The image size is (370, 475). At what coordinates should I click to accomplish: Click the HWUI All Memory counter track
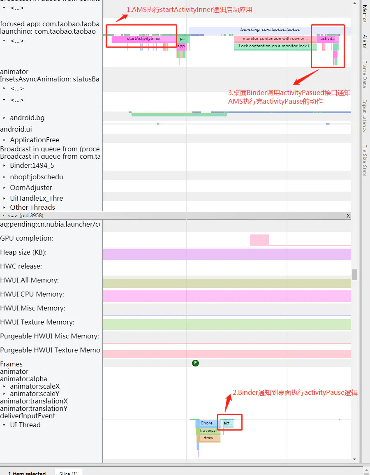click(227, 283)
